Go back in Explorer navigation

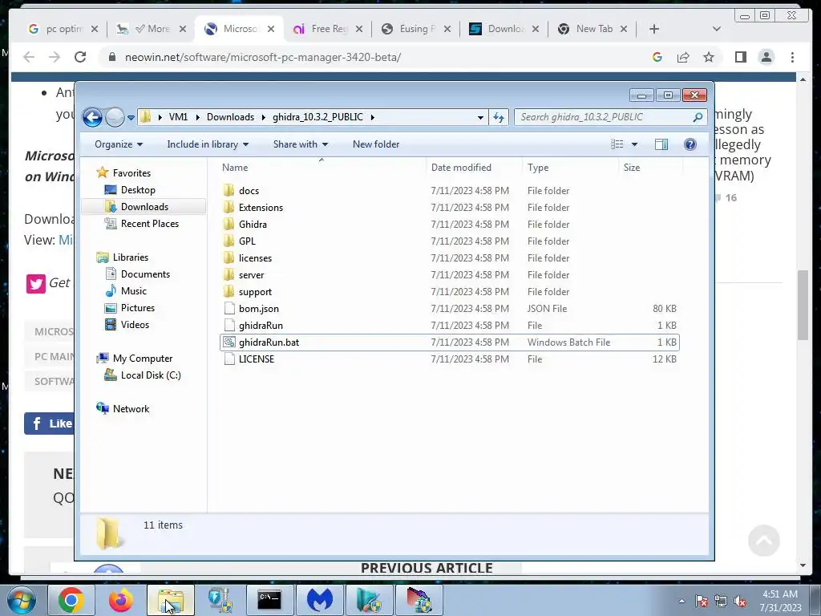93,117
